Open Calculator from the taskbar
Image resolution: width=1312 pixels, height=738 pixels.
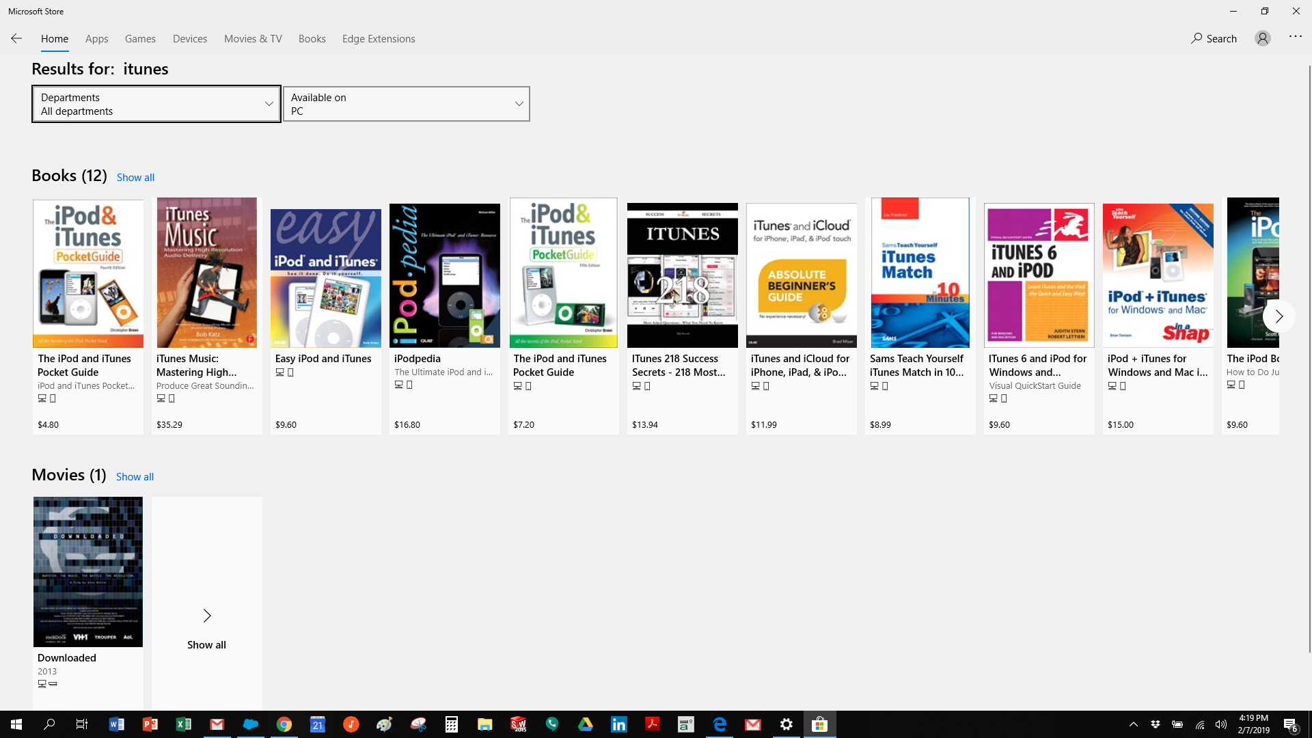(452, 724)
